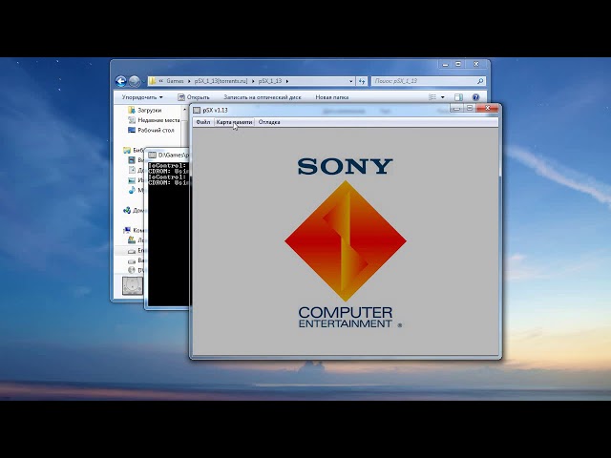Image resolution: width=611 pixels, height=458 pixels.
Task: Refresh the Explorer folder view
Action: click(362, 81)
